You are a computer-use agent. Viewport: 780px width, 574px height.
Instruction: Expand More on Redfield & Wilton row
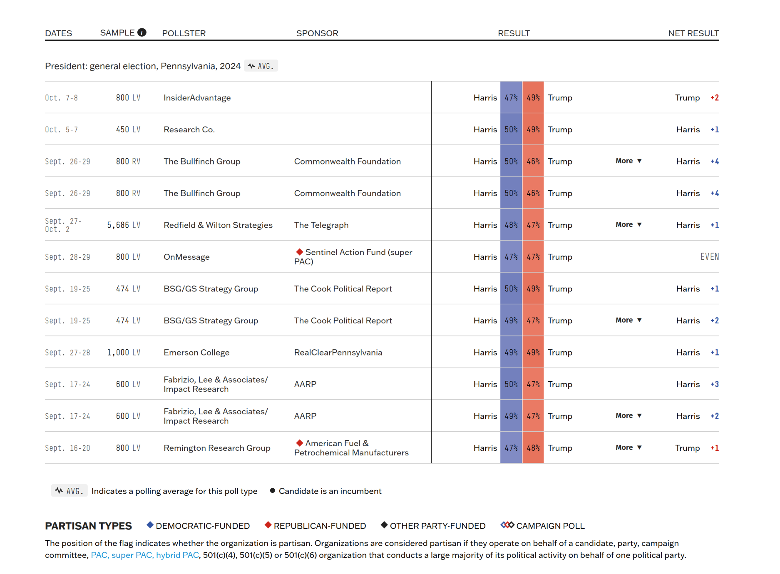point(628,225)
